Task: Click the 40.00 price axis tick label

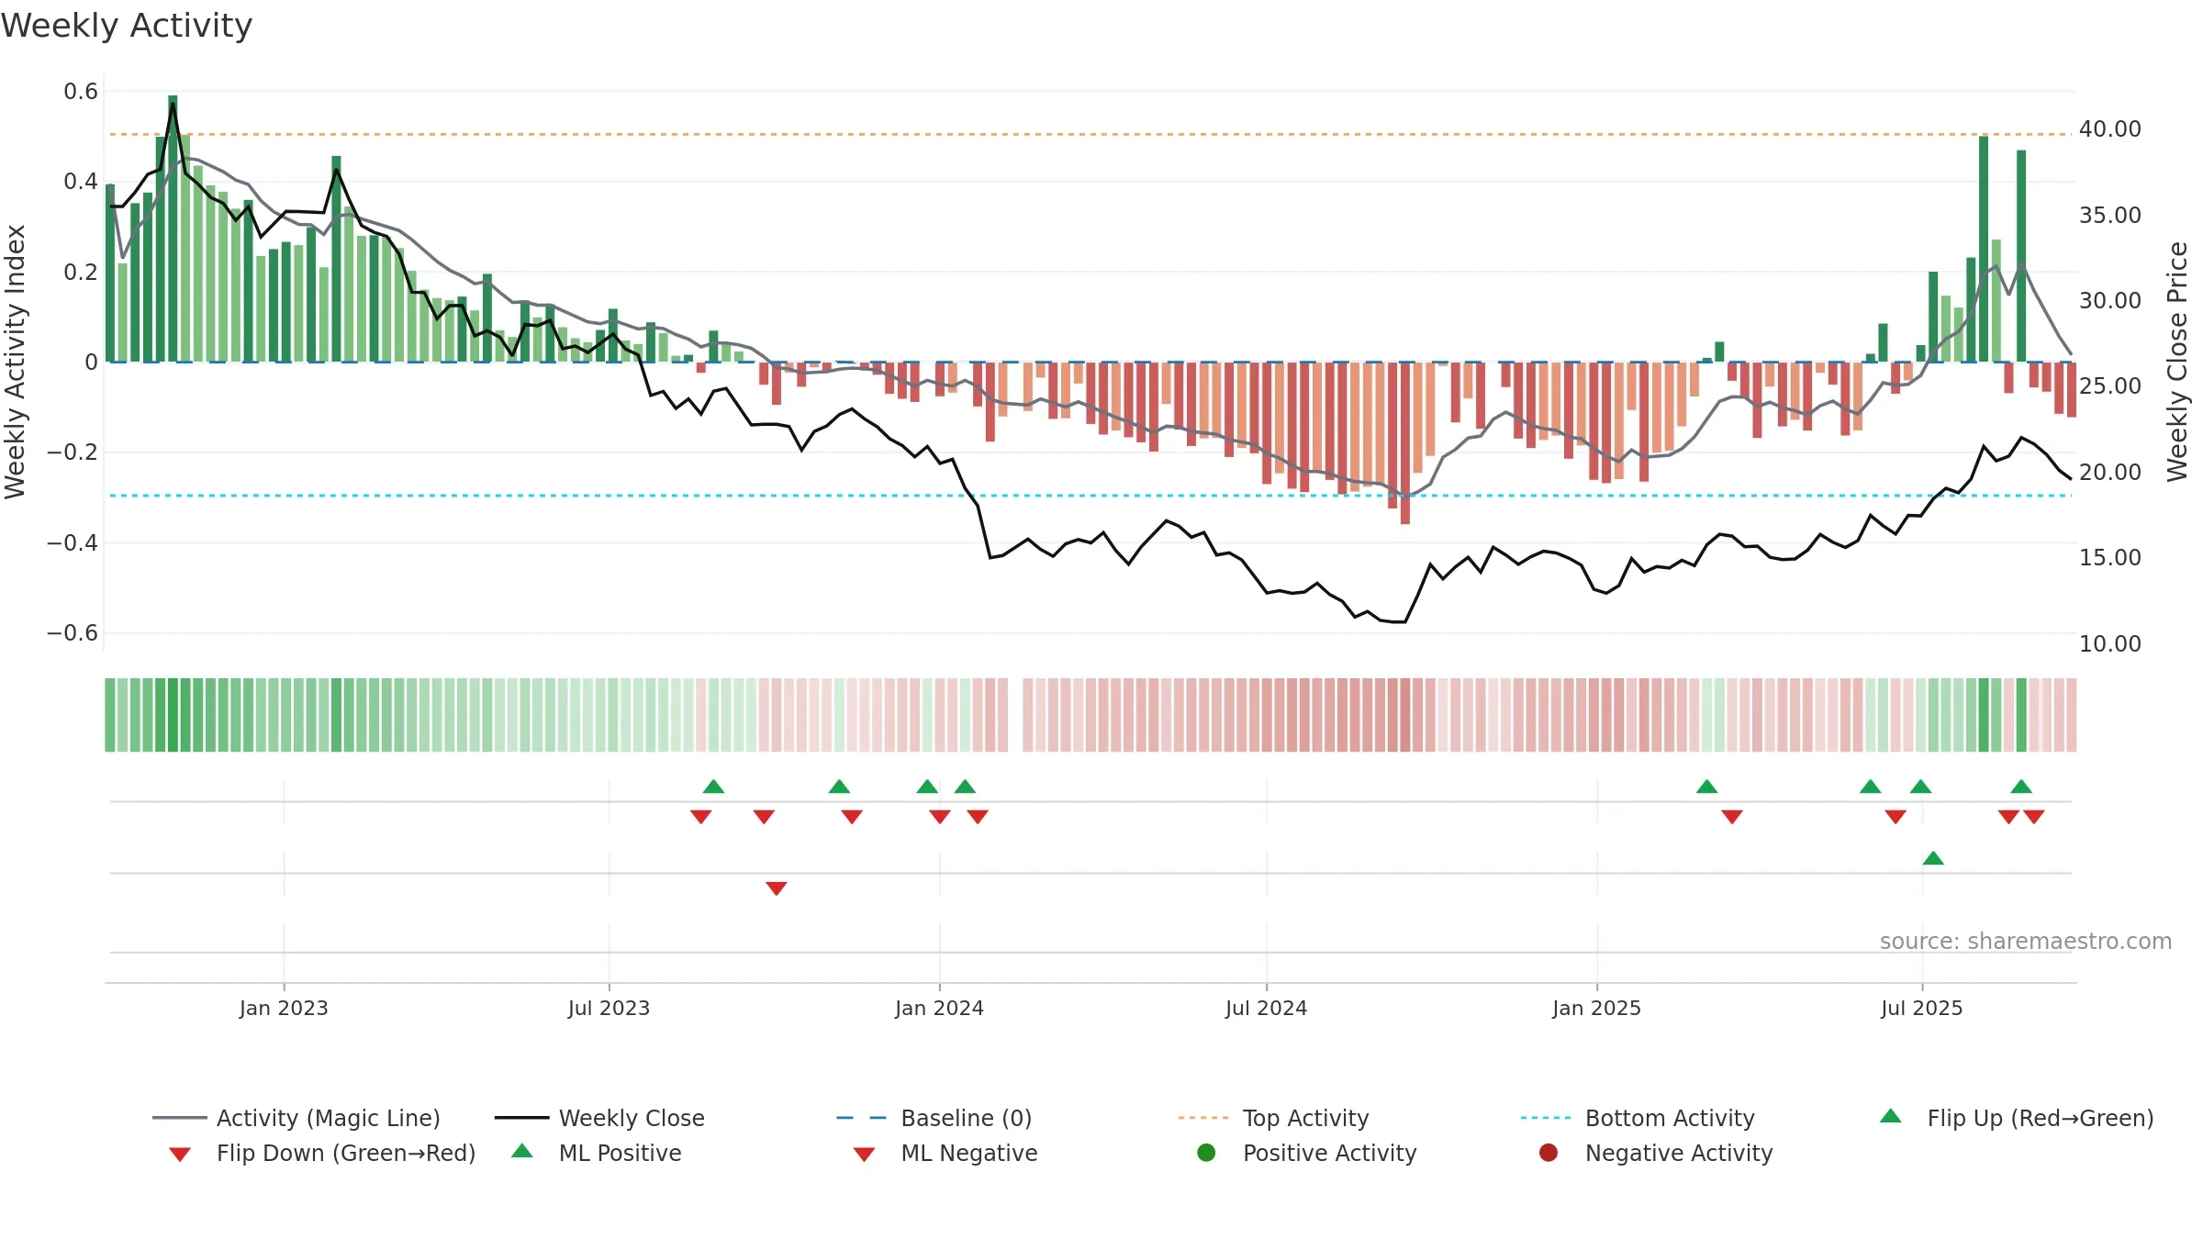Action: (x=2110, y=129)
